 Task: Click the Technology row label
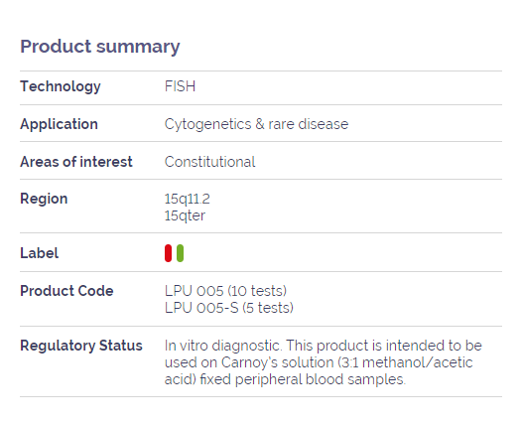(61, 86)
